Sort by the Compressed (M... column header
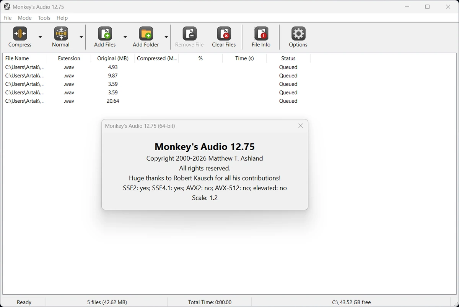 click(157, 58)
